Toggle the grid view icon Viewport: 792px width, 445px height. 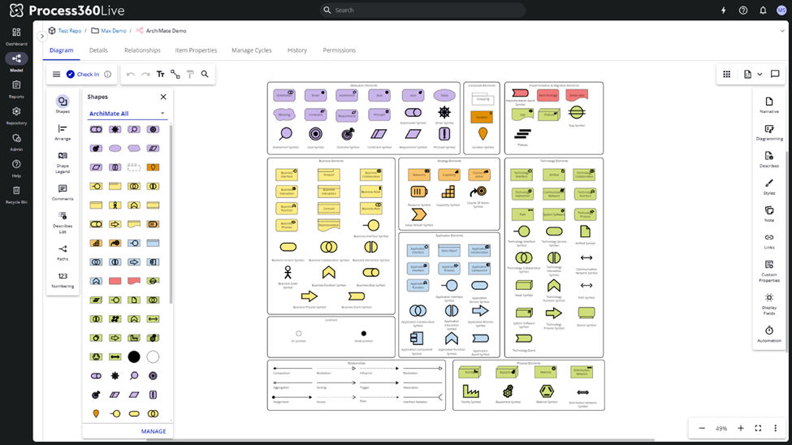point(726,74)
